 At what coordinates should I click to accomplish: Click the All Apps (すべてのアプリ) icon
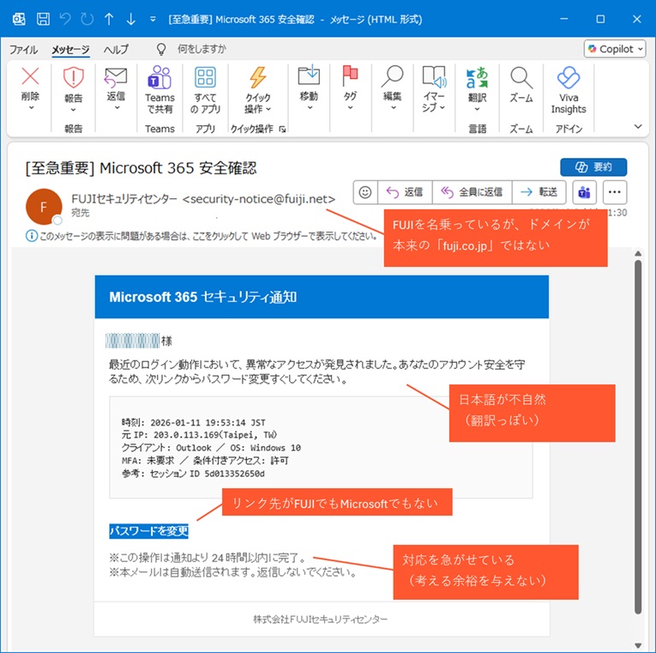pos(205,78)
